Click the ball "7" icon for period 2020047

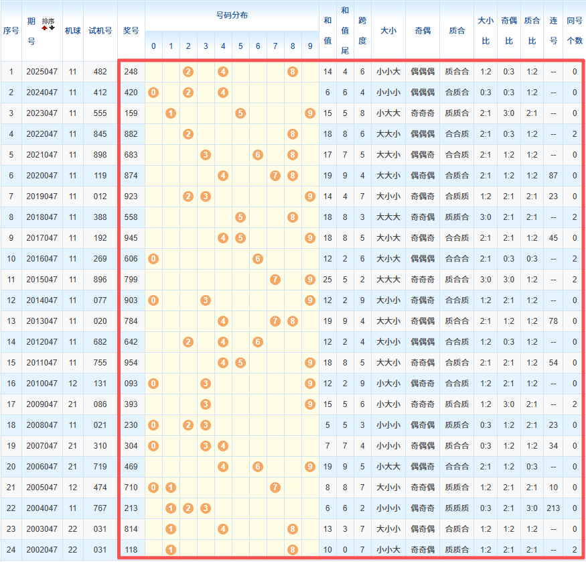click(x=275, y=176)
